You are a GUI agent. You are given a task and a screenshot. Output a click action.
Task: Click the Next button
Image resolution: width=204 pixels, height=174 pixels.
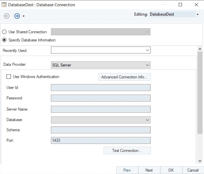click(149, 170)
